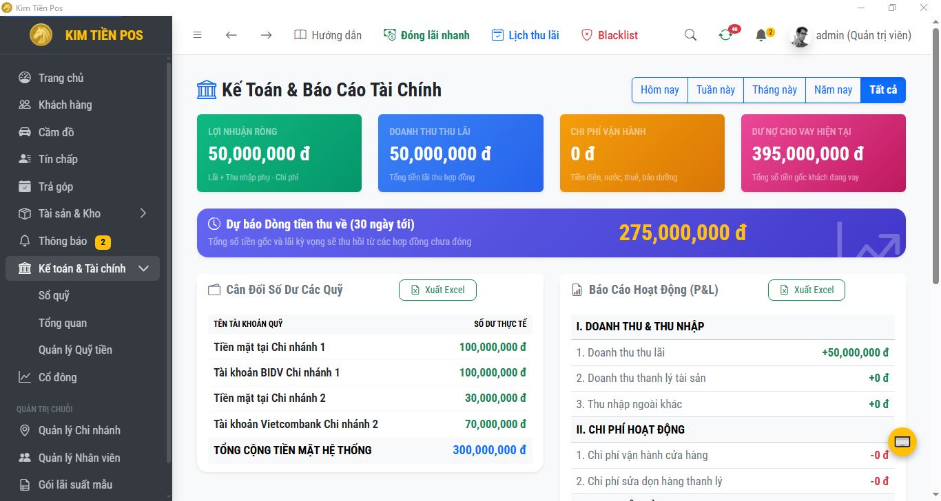
Task: Open Quản lý Quỹ tiền submenu item
Action: click(x=75, y=350)
